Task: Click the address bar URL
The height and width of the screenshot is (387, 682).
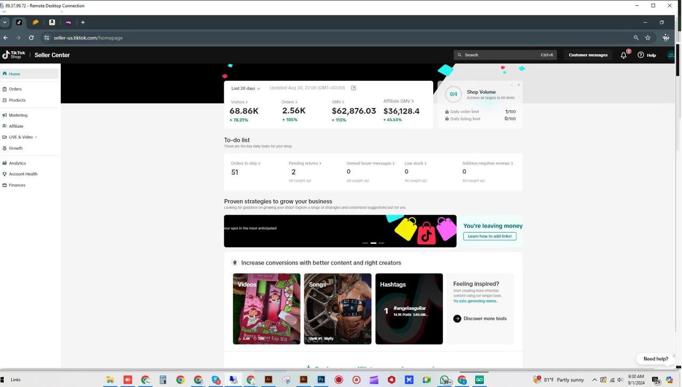Action: pos(88,38)
